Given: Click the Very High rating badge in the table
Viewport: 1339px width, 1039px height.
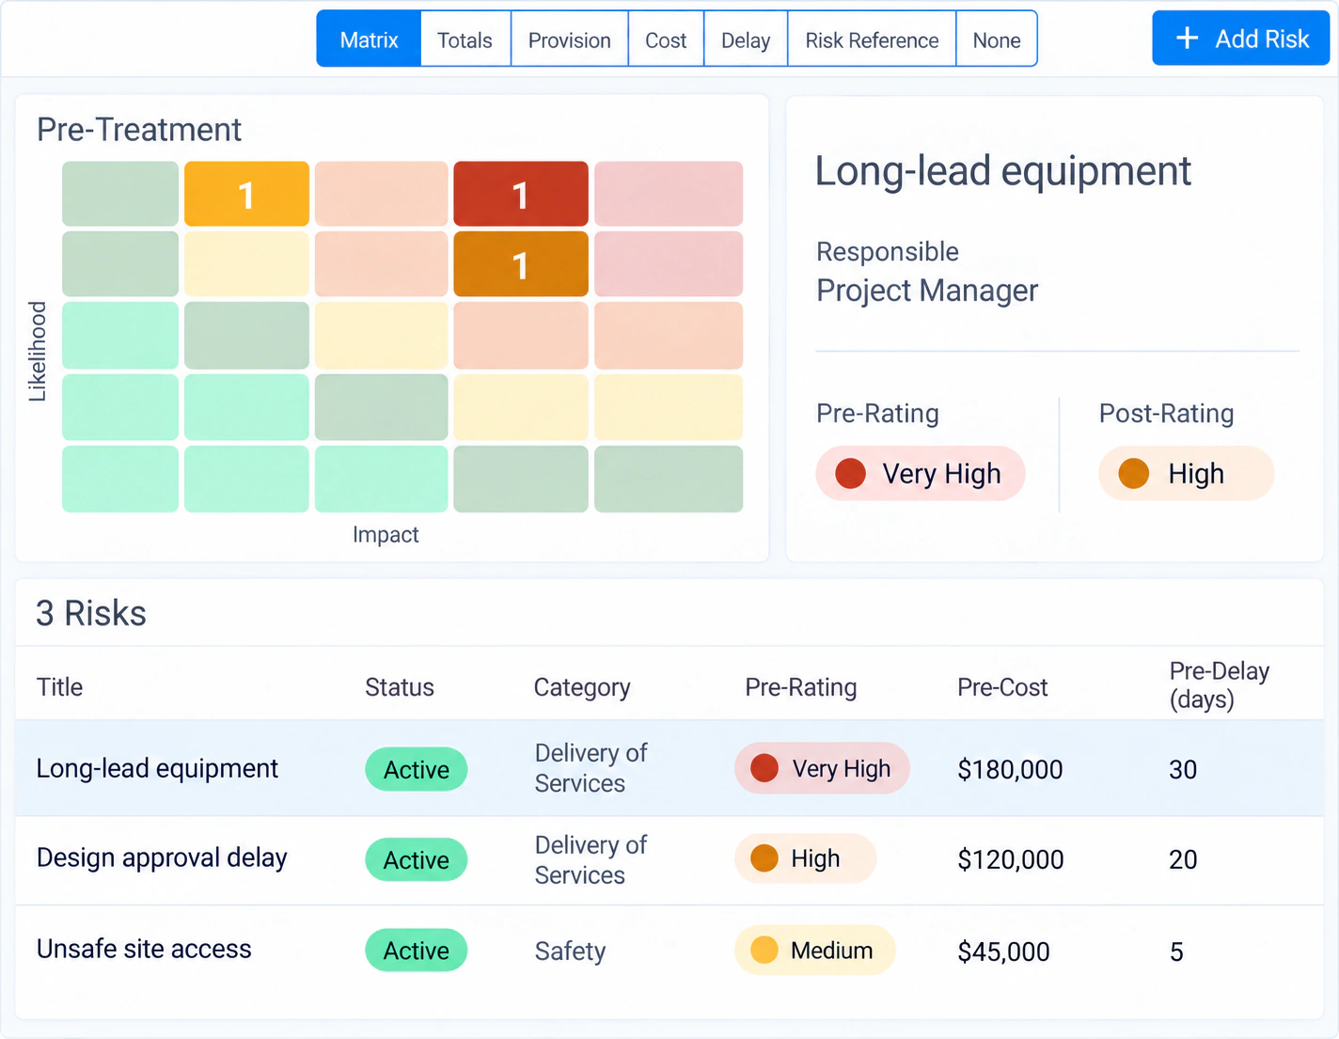Looking at the screenshot, I should pyautogui.click(x=822, y=768).
